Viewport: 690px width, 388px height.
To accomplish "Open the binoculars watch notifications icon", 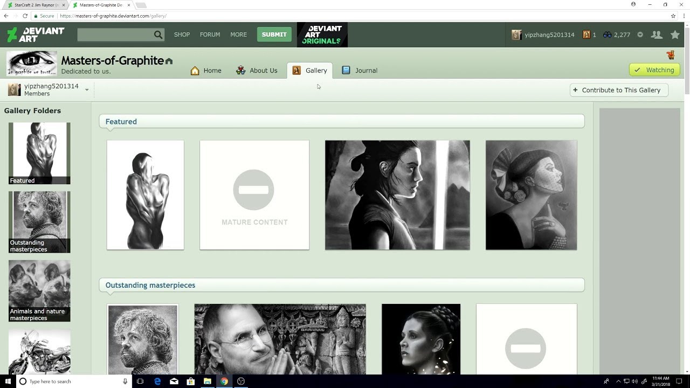I will pos(607,34).
